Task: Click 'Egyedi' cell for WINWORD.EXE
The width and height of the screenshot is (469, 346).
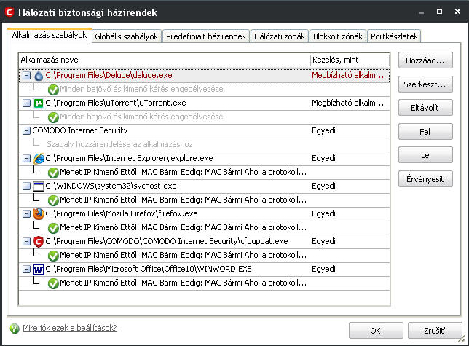Action: (x=323, y=270)
